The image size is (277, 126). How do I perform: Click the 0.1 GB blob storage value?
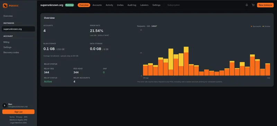(49, 49)
